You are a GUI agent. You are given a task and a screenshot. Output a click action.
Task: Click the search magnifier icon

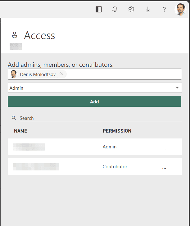[14, 118]
